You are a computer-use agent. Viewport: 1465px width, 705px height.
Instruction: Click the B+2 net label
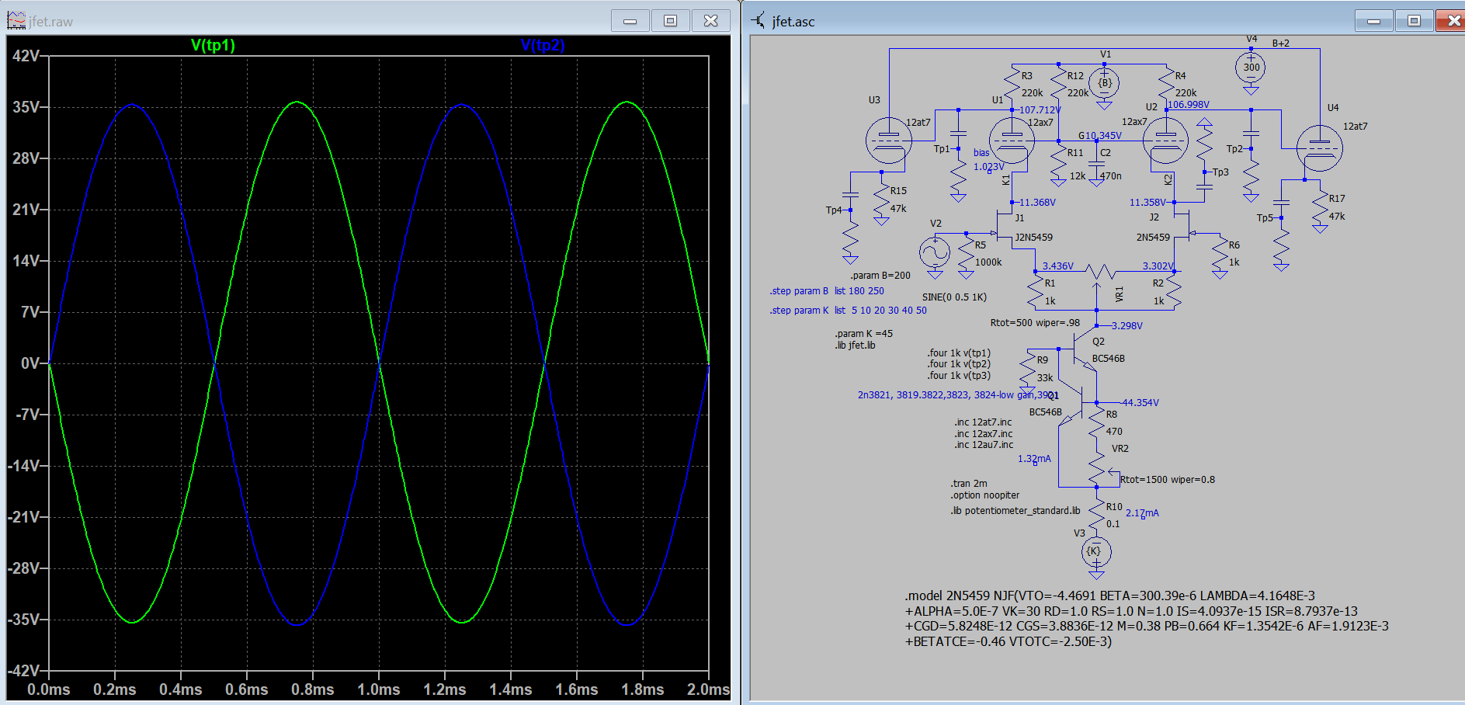click(x=1280, y=43)
